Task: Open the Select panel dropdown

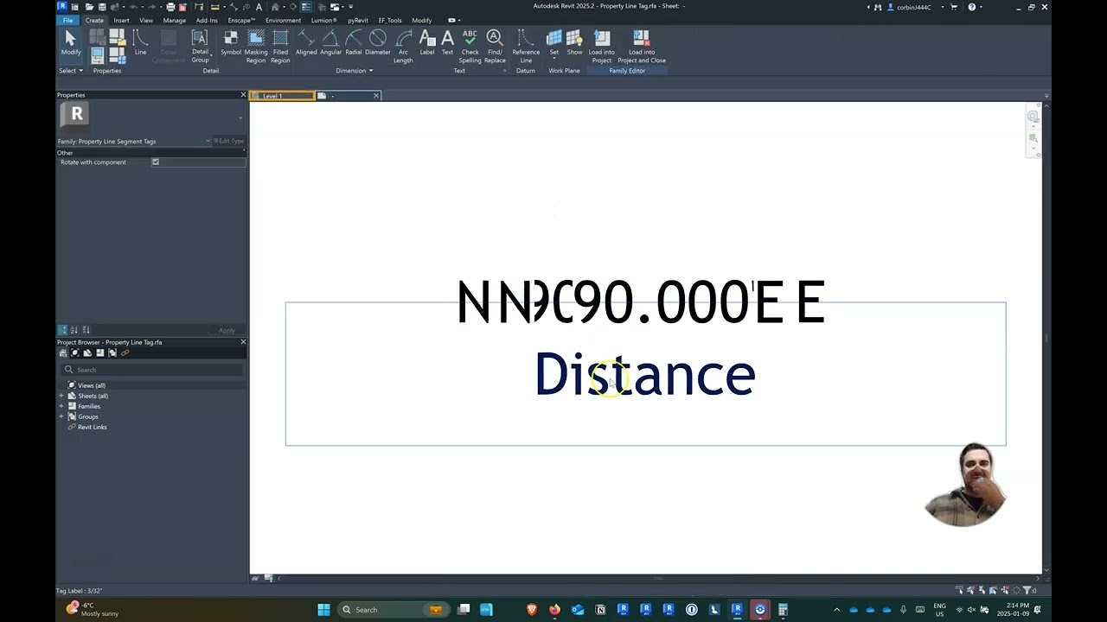Action: 70,71
